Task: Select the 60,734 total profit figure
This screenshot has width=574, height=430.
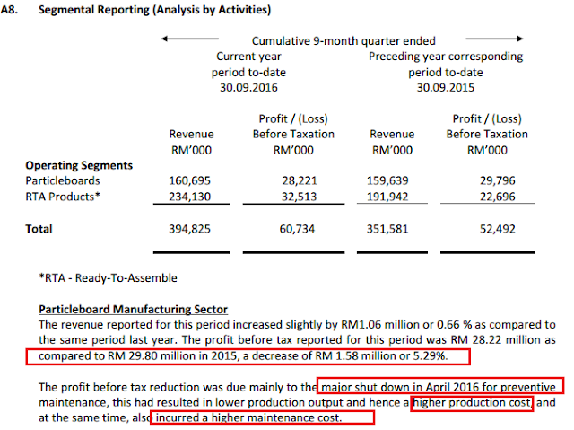Action: [297, 229]
